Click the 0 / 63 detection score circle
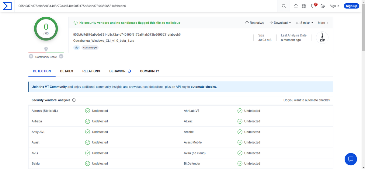This screenshot has height=169, width=365. [46, 29]
